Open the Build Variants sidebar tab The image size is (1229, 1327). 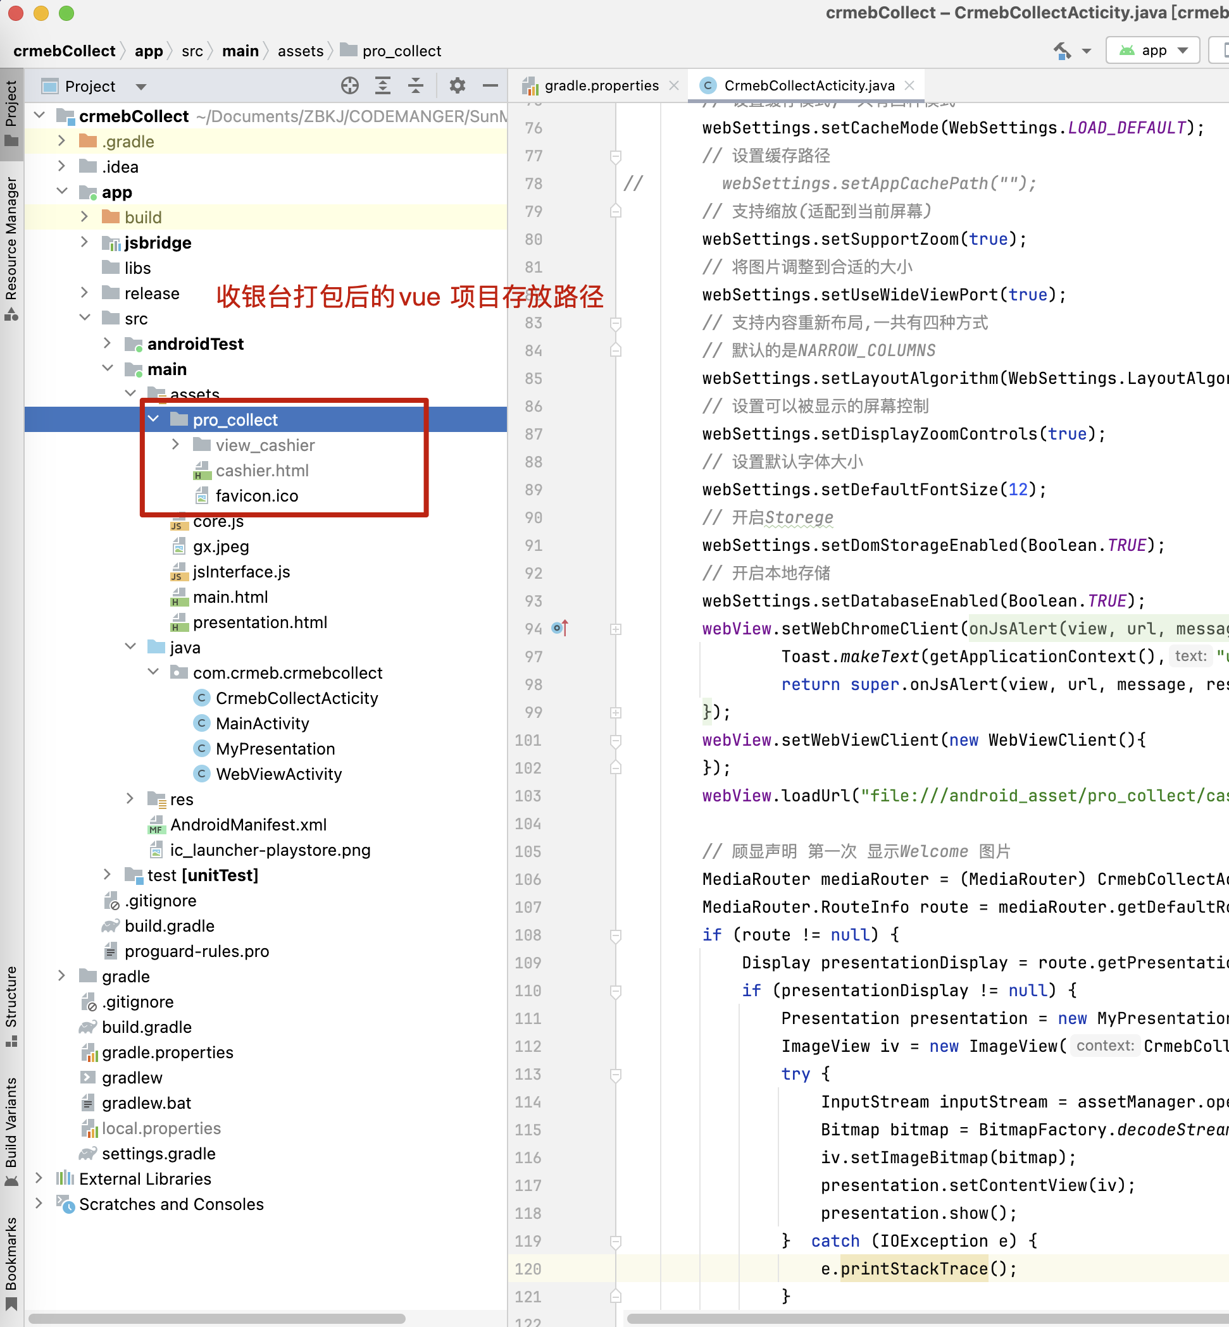click(x=11, y=1132)
